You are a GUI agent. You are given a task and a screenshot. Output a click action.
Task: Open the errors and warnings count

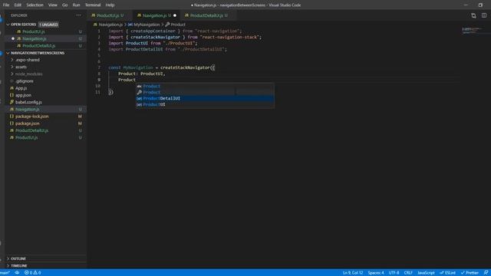[32, 273]
